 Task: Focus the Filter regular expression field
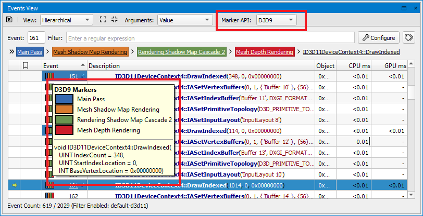pos(210,38)
